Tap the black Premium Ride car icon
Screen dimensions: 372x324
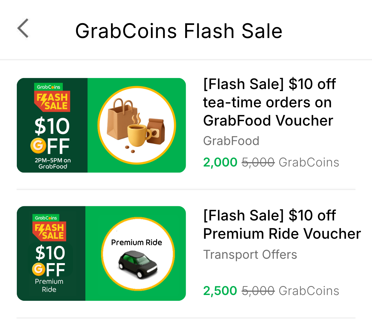(138, 264)
